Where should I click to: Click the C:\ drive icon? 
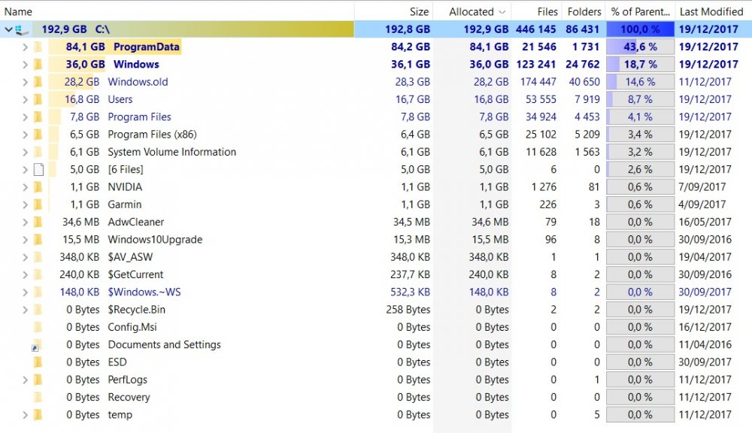(x=22, y=29)
